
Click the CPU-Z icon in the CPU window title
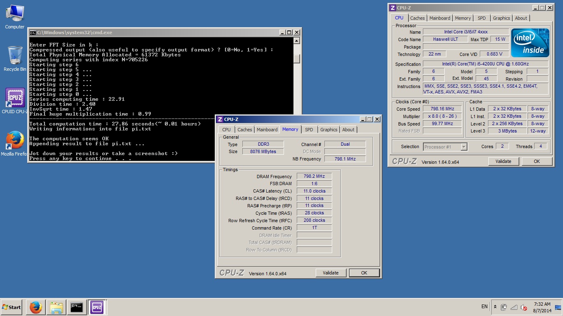[393, 8]
